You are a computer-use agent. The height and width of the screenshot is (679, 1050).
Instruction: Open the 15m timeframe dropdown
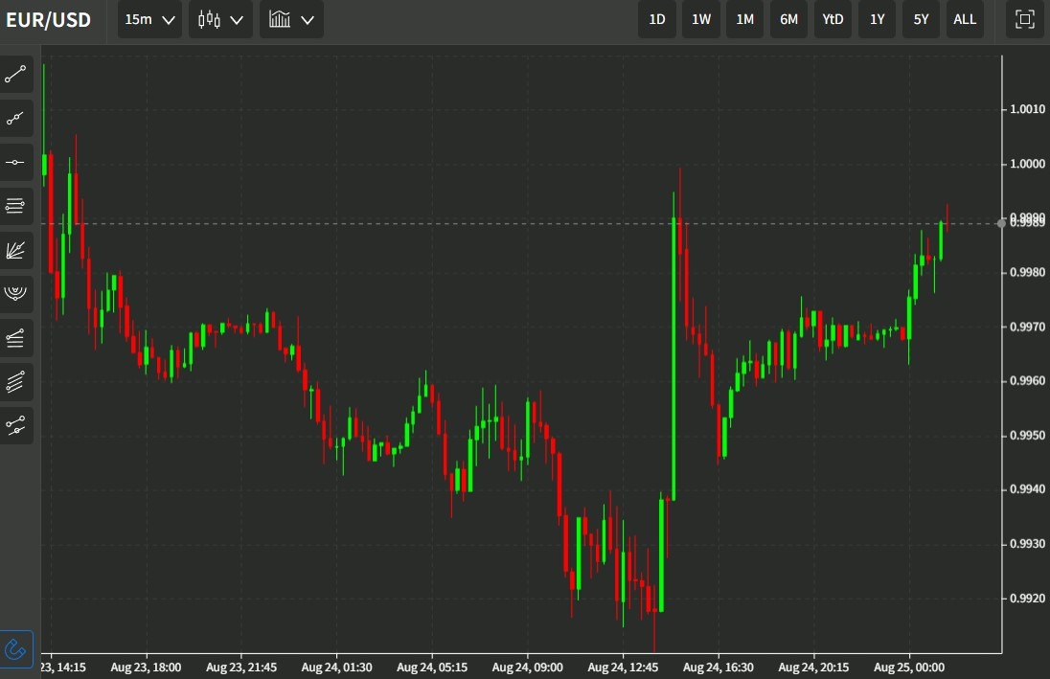click(148, 19)
